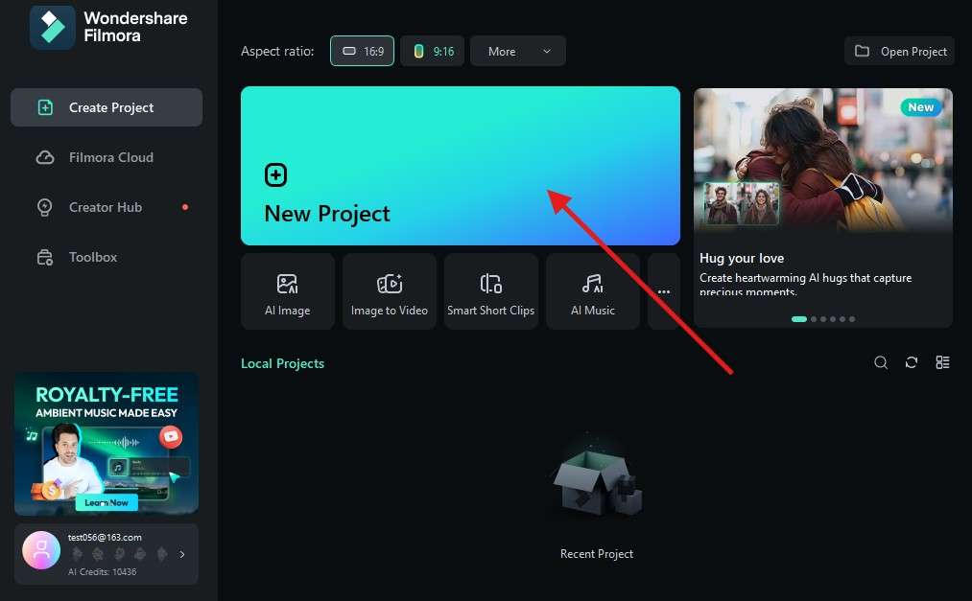Click the AI Credits: 10436 label
This screenshot has width=972, height=601.
pos(103,572)
